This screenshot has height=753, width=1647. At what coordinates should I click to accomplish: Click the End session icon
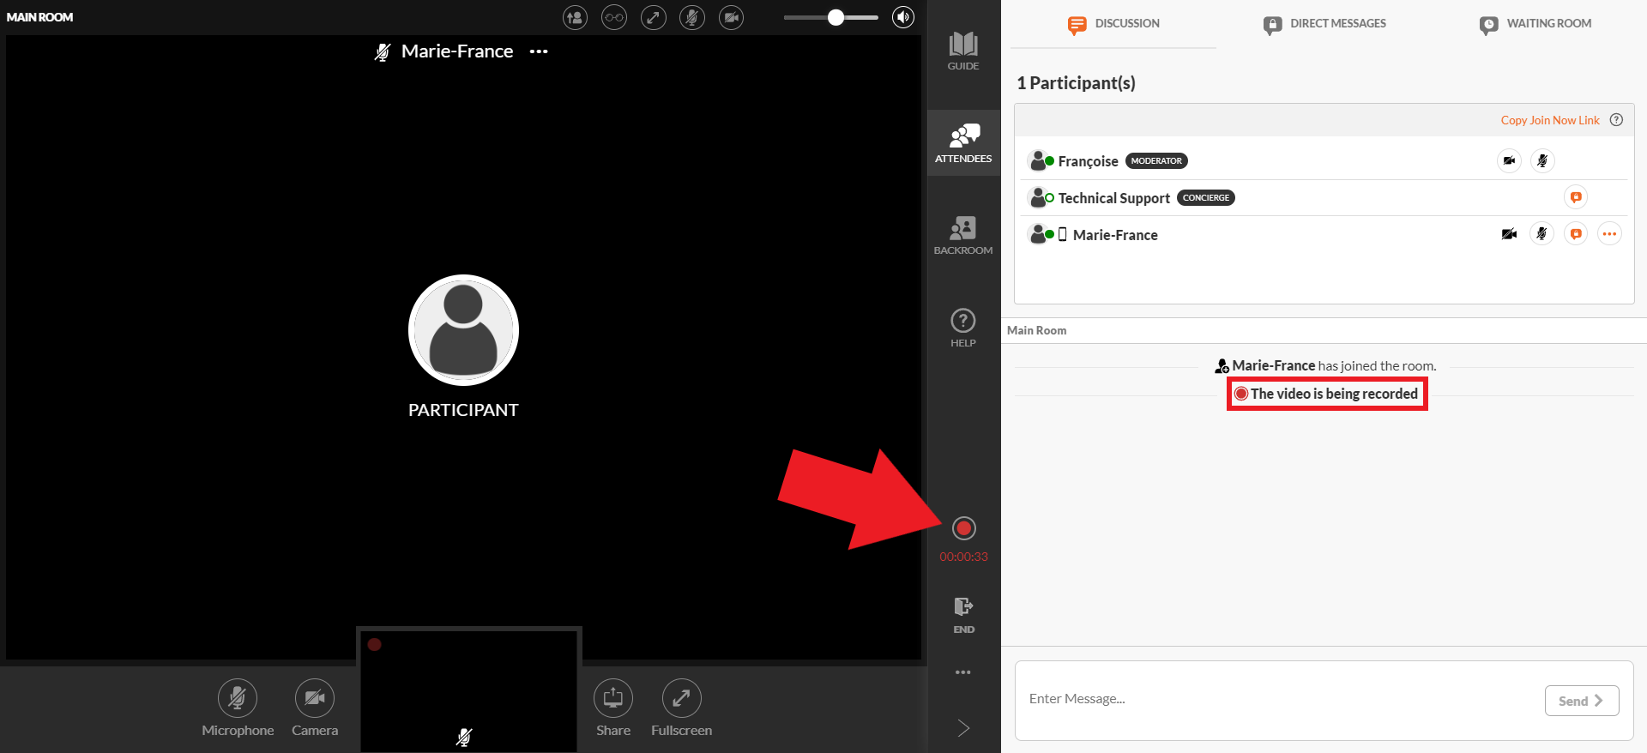click(x=963, y=615)
